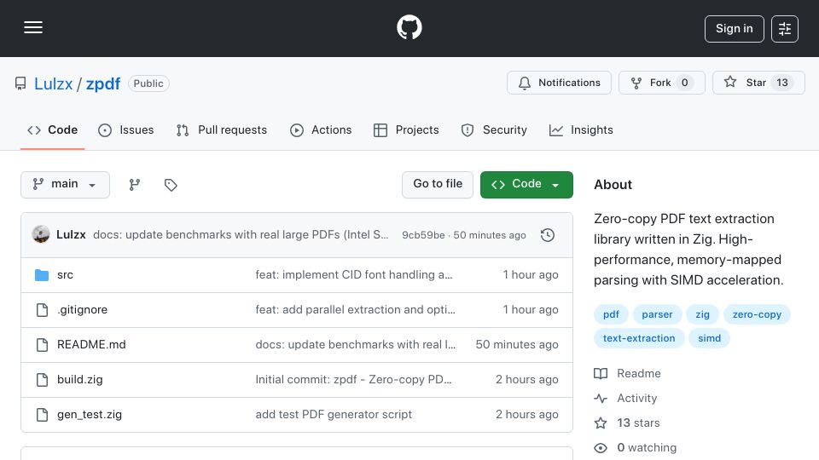Open the latest commit message about benchmarks

[241, 235]
